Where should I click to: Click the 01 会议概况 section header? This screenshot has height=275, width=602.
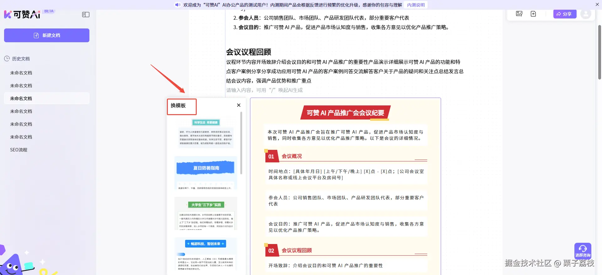pos(346,156)
